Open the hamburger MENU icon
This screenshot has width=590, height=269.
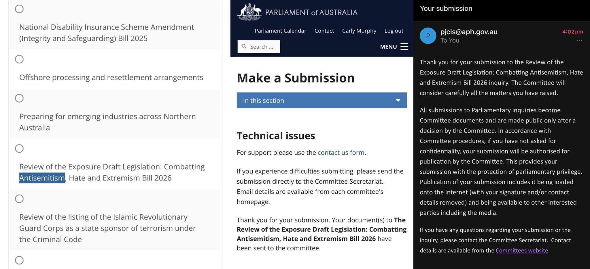pos(404,47)
